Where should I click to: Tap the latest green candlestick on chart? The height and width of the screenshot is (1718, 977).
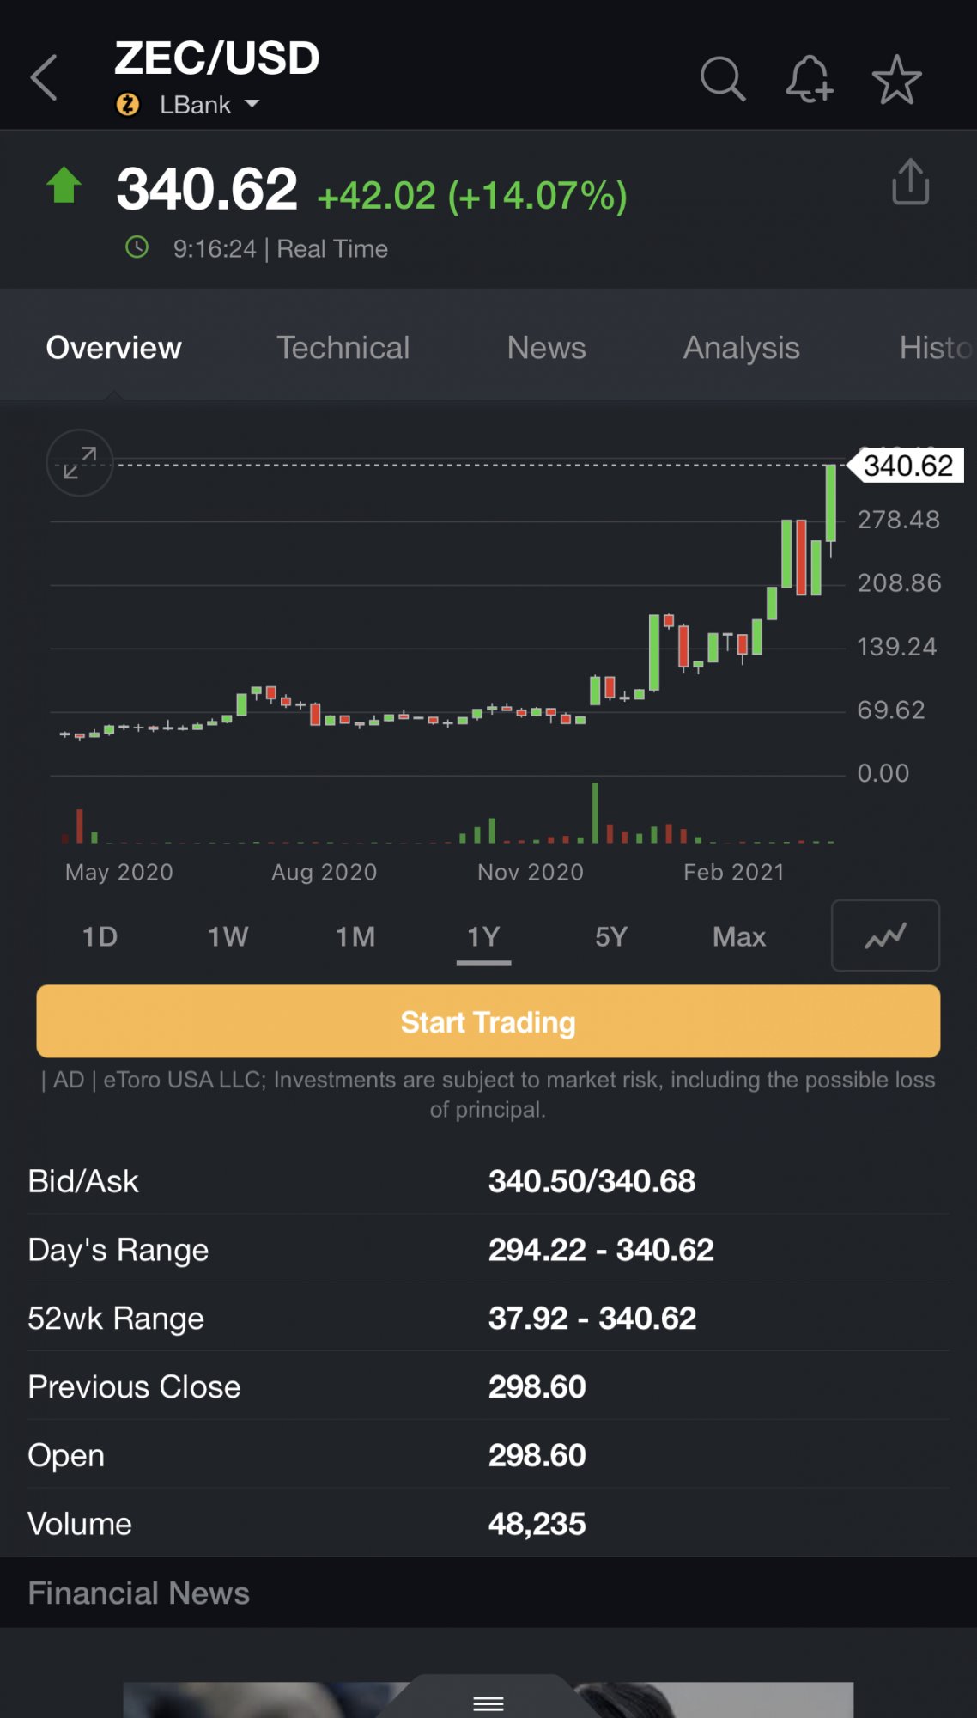830,503
